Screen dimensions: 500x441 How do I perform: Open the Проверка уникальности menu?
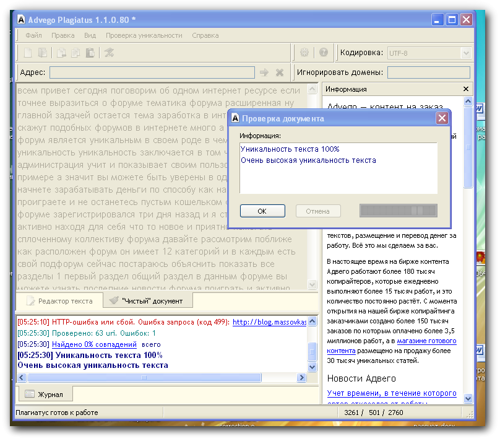pos(144,35)
